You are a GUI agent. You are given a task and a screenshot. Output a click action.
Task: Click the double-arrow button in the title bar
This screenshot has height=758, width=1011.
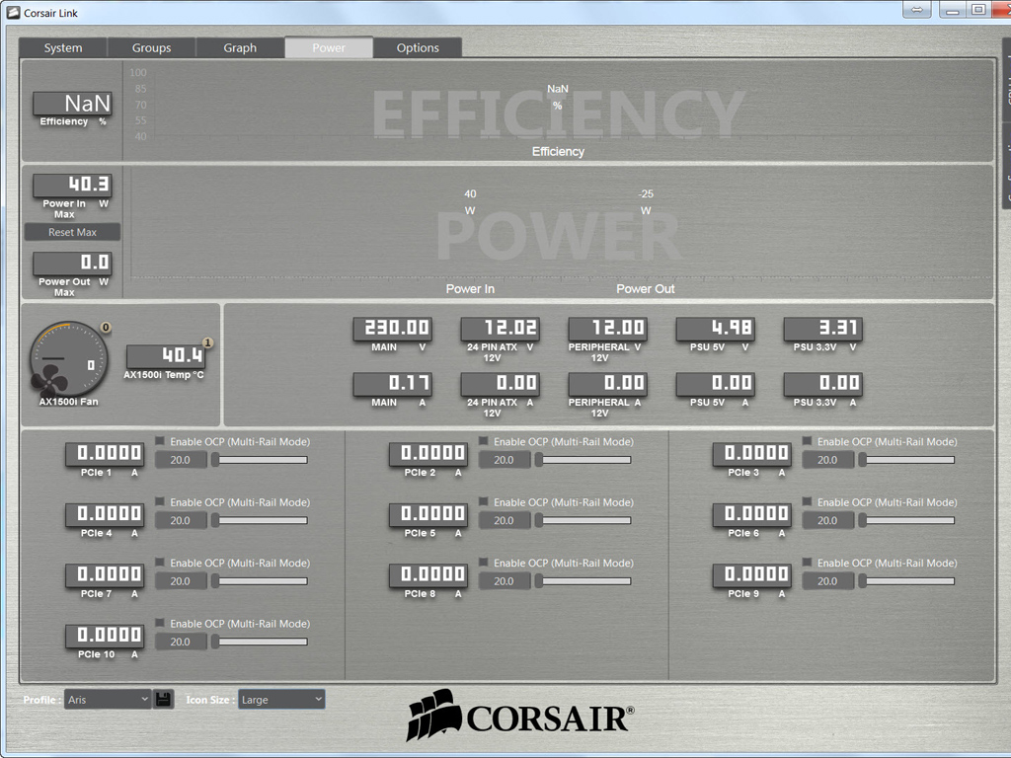click(916, 10)
